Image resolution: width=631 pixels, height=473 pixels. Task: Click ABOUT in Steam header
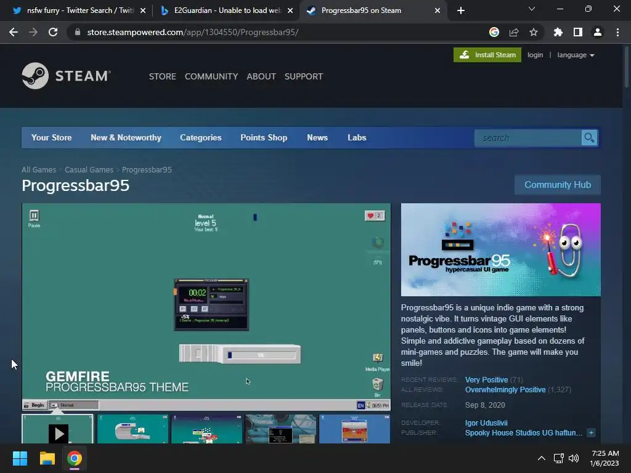tap(261, 76)
